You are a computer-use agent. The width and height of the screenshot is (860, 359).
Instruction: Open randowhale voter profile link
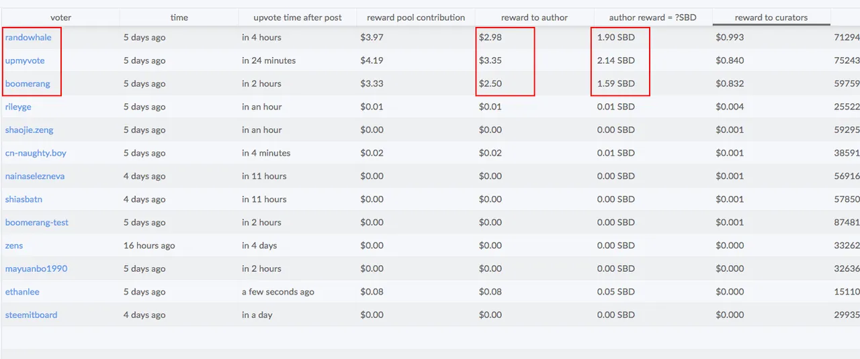[x=28, y=38]
